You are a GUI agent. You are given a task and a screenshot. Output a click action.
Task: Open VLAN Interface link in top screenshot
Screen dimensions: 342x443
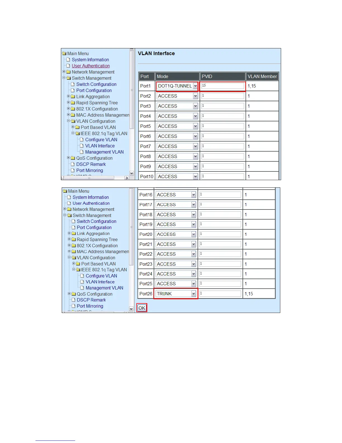(100, 146)
